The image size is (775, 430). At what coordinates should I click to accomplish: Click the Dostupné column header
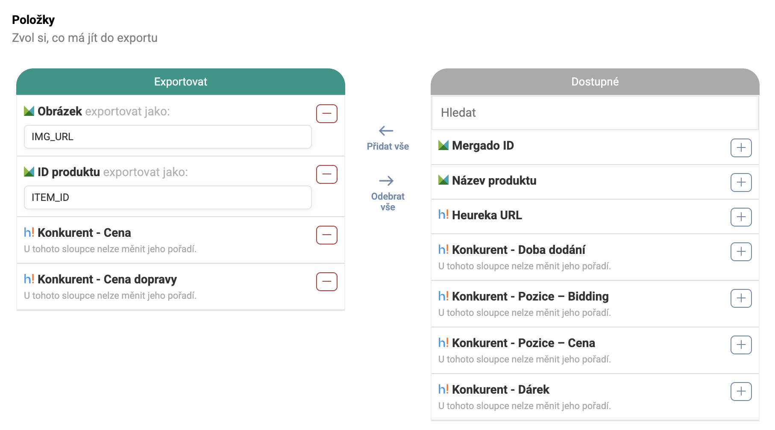[595, 82]
